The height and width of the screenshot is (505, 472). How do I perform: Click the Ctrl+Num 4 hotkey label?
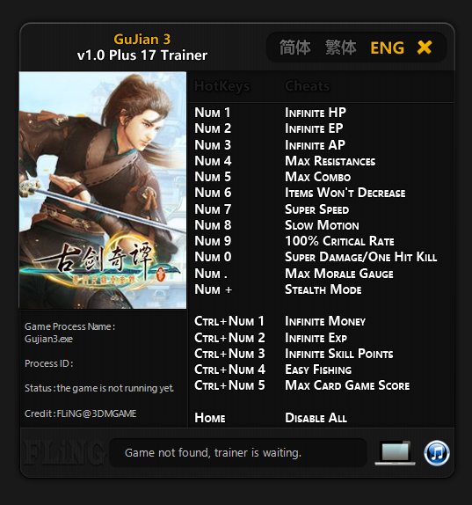230,370
